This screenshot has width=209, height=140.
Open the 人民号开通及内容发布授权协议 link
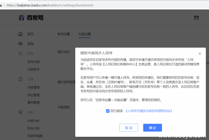pos(149,111)
